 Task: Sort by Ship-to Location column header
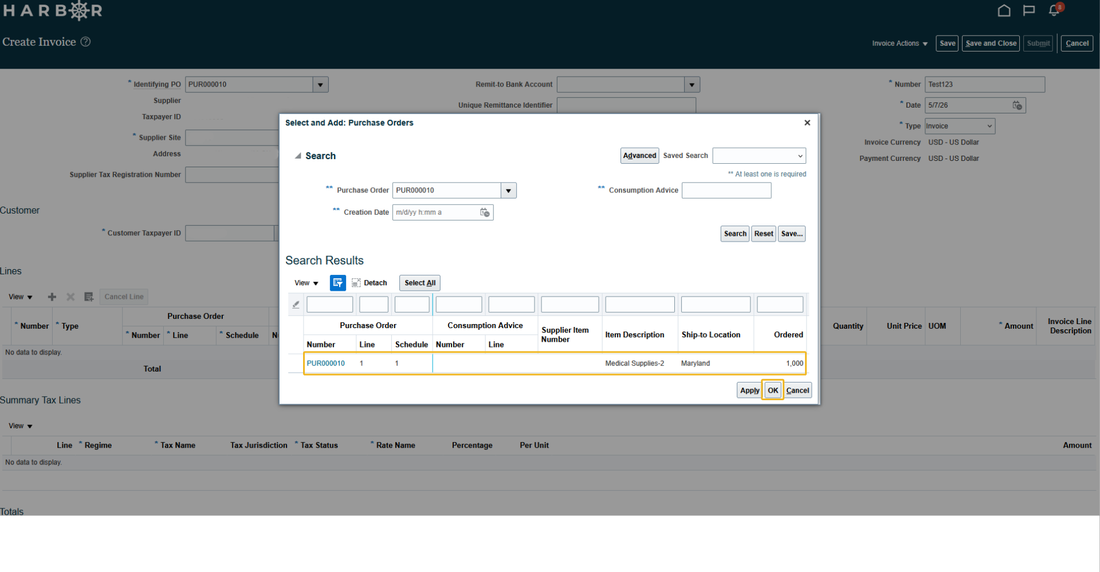click(x=710, y=335)
